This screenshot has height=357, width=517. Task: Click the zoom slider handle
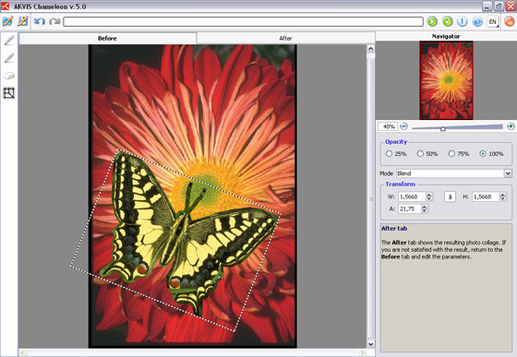tap(443, 128)
